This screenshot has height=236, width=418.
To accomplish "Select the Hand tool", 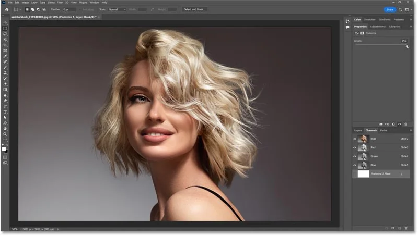I will 5,129.
